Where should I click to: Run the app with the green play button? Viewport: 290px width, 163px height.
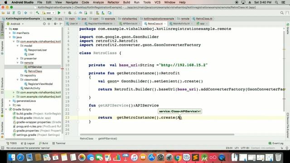point(59,13)
